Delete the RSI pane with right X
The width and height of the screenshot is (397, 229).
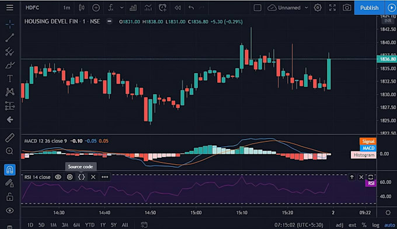coord(361,177)
